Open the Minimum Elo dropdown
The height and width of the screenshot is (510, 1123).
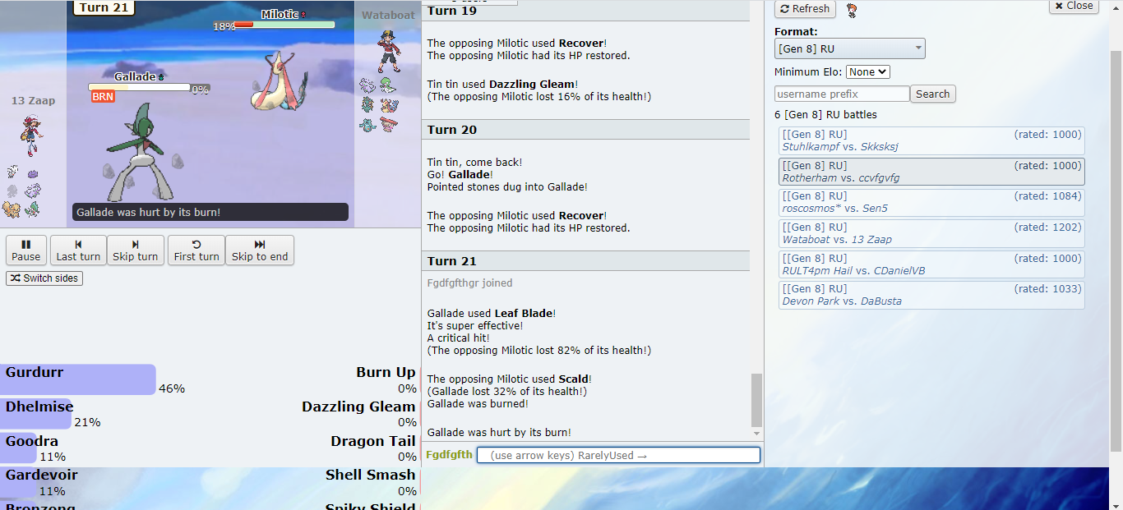(867, 72)
